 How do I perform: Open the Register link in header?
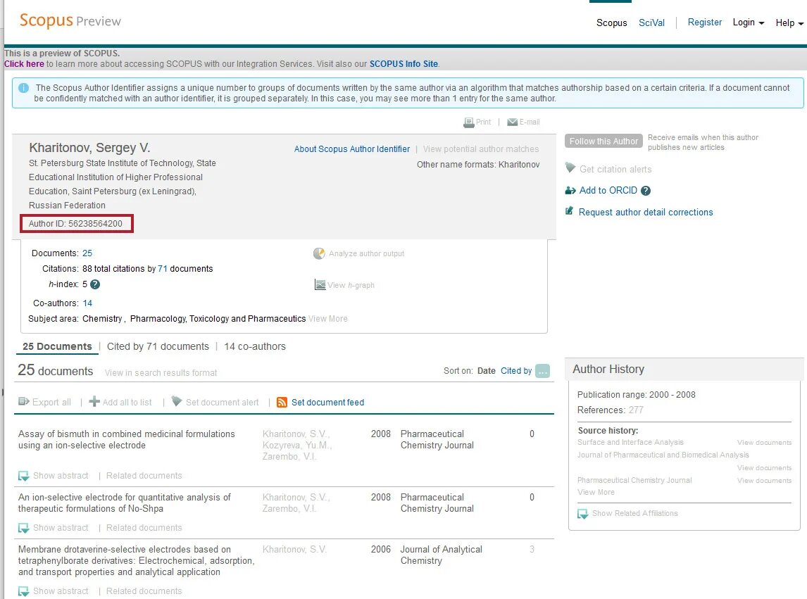705,22
